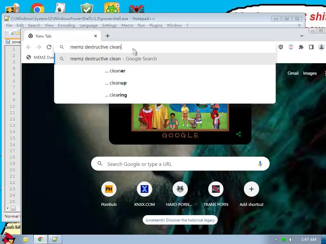
Task: Open the Solitaire cards desktop icon
Action: pos(60,8)
